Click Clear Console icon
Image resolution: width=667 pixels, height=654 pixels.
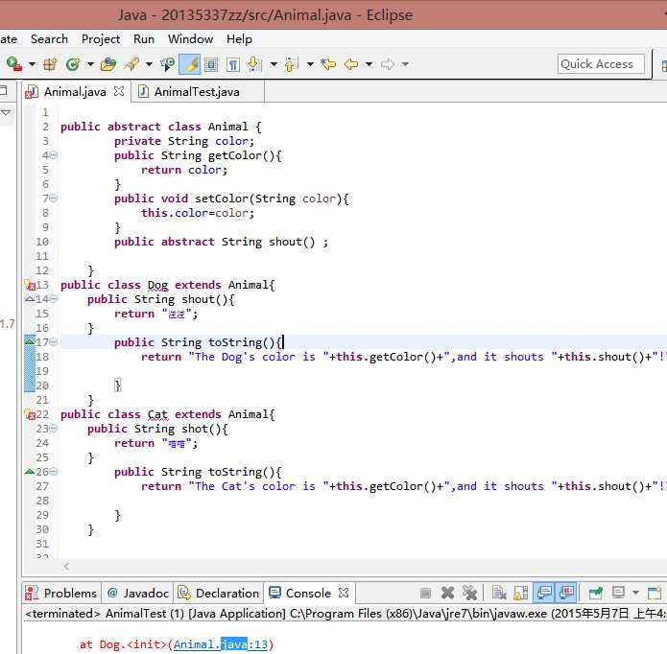pyautogui.click(x=499, y=593)
